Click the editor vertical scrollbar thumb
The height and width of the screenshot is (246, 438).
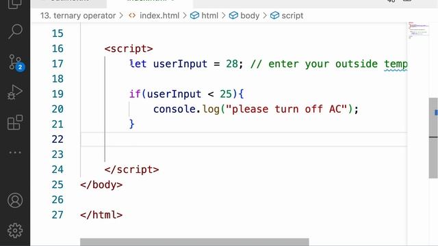433,138
